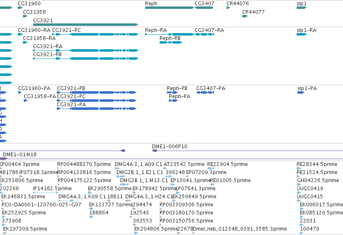Viewport: 343px width, 235px height.
Task: Select the CG3921-RB transcript
Action: click(x=85, y=59)
